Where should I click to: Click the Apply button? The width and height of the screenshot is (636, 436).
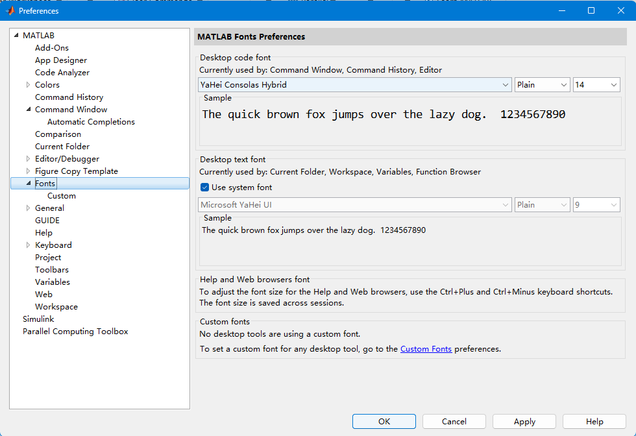524,421
